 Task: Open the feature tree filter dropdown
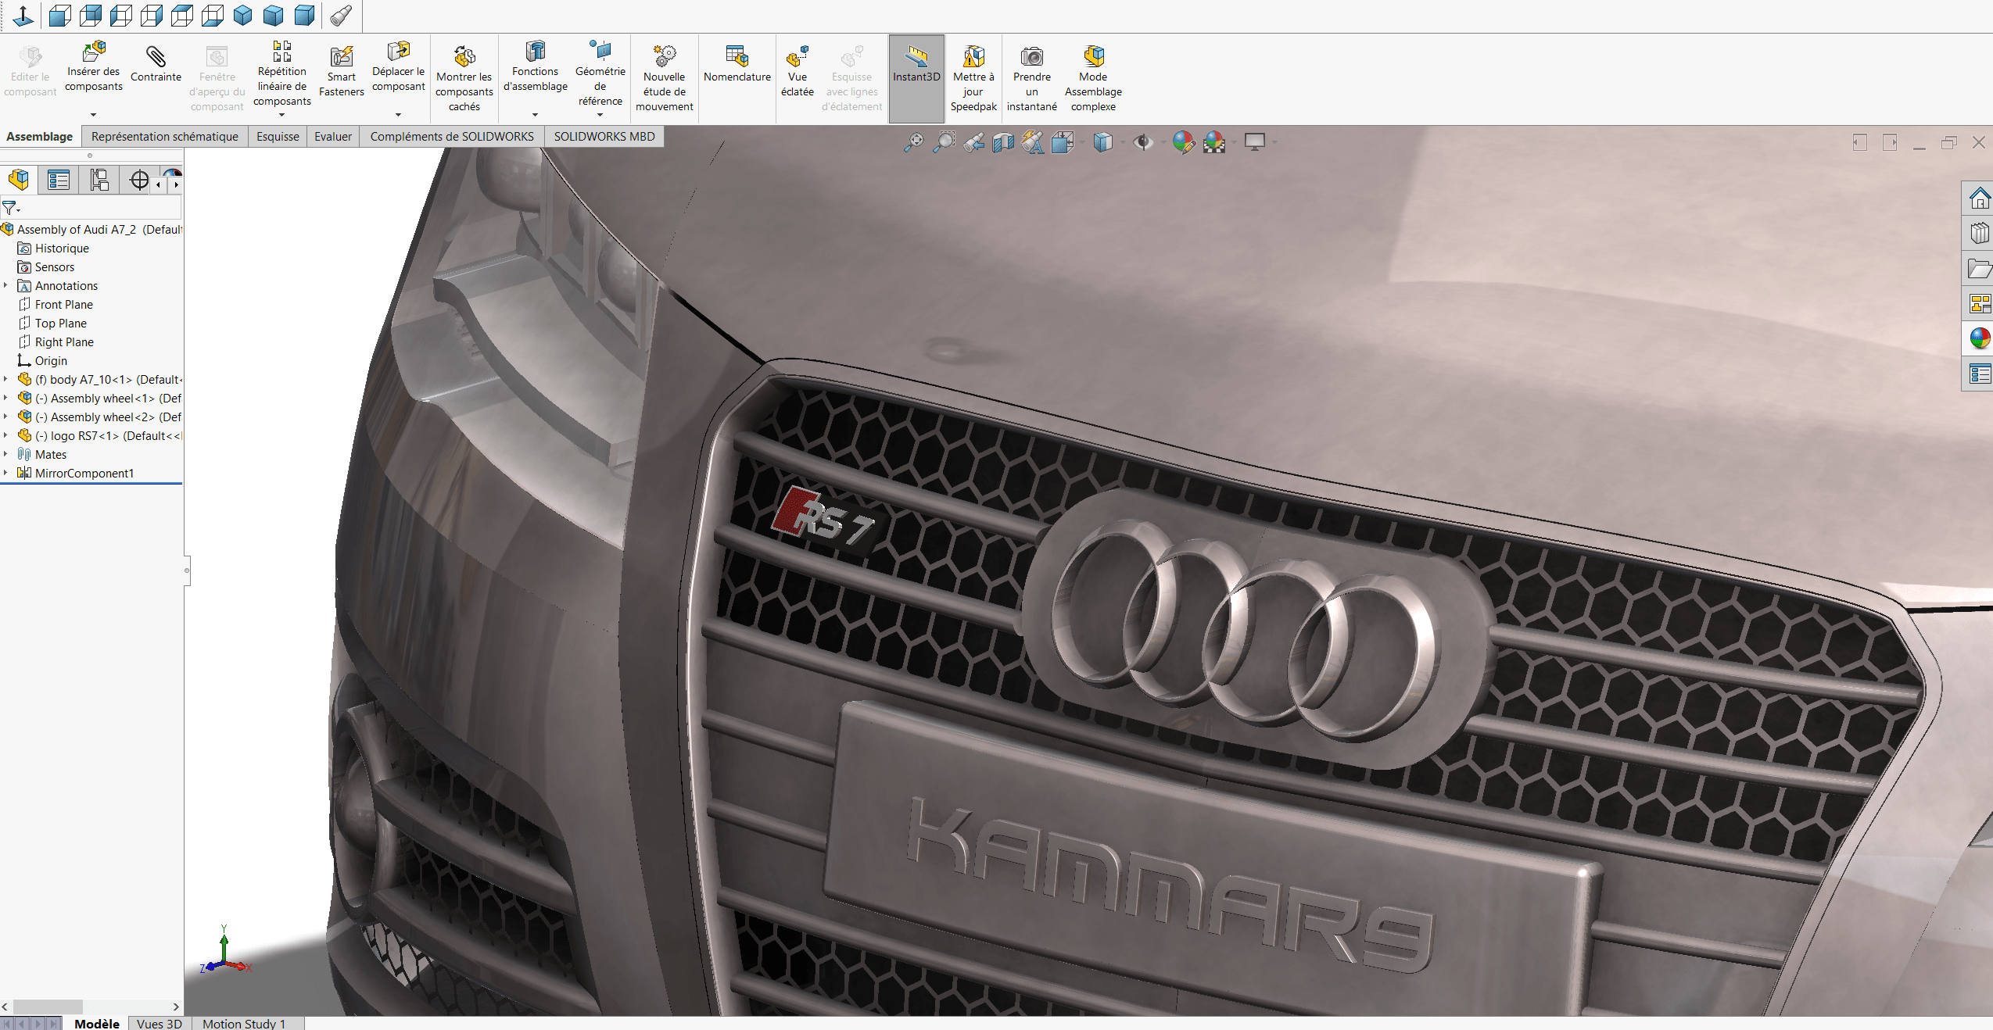tap(11, 208)
